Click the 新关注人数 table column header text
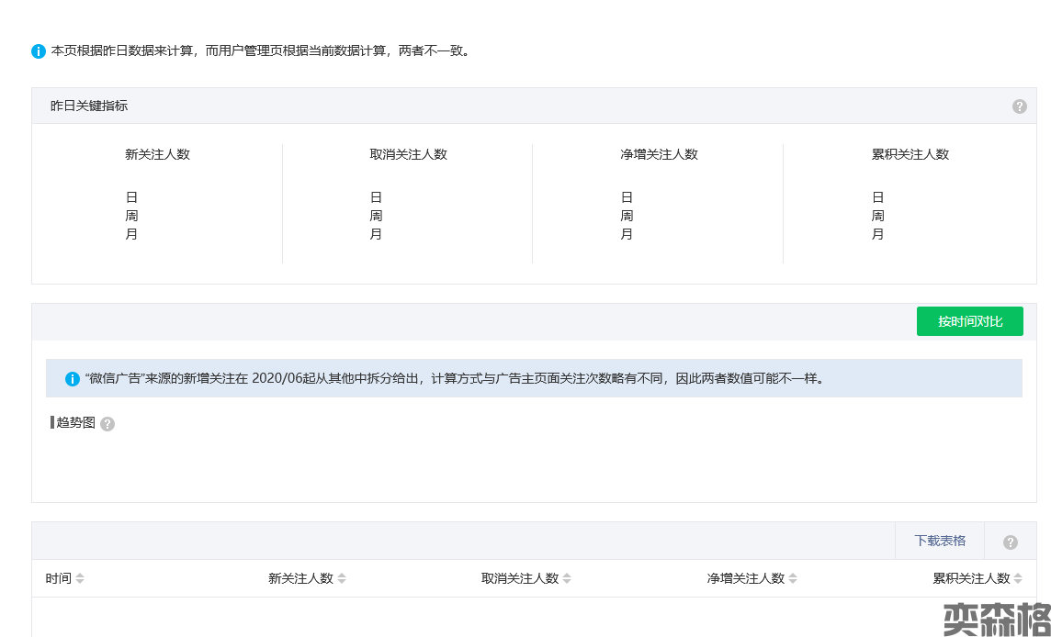This screenshot has width=1051, height=637. 300,578
